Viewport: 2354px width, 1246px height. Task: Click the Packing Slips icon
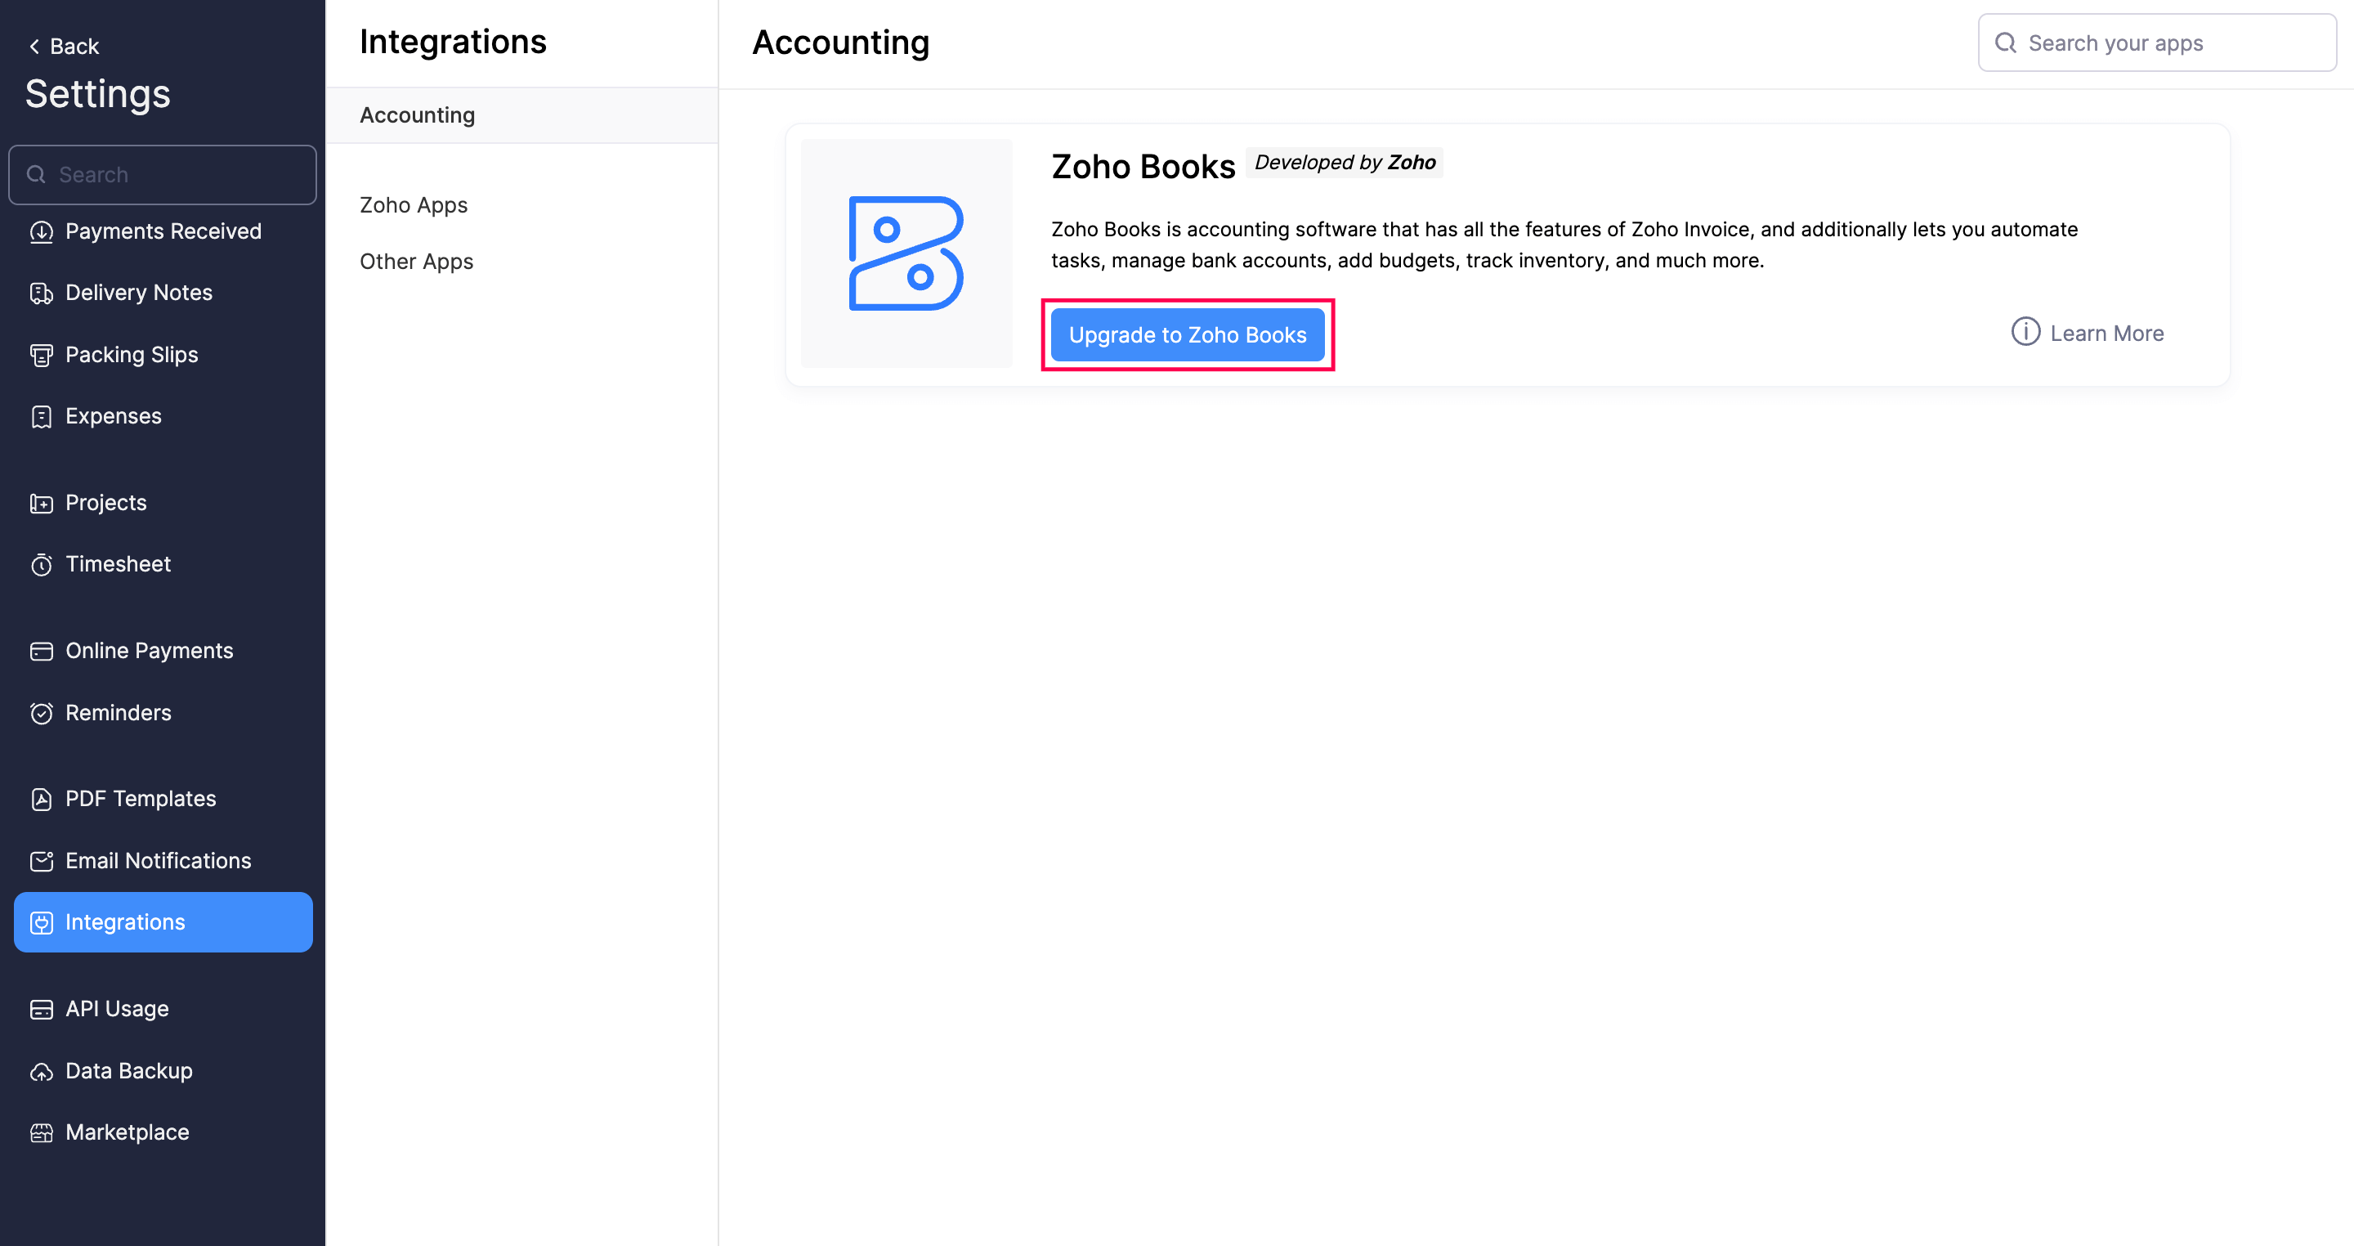click(41, 355)
